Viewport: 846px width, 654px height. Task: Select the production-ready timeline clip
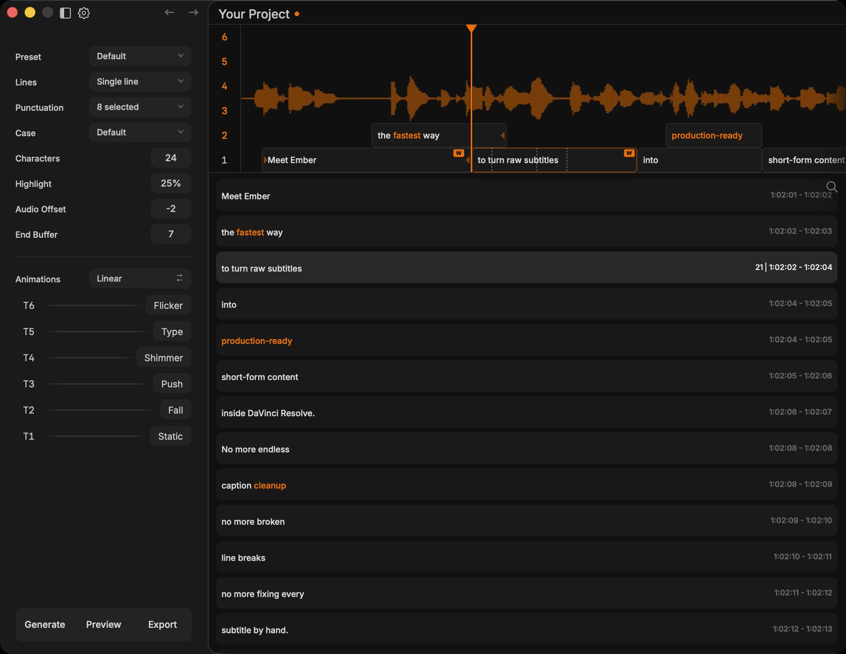(x=713, y=135)
